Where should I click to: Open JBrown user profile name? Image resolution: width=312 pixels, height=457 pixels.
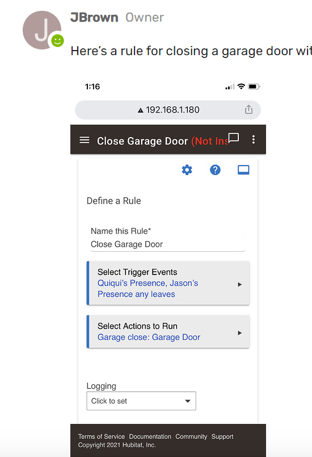[x=94, y=18]
